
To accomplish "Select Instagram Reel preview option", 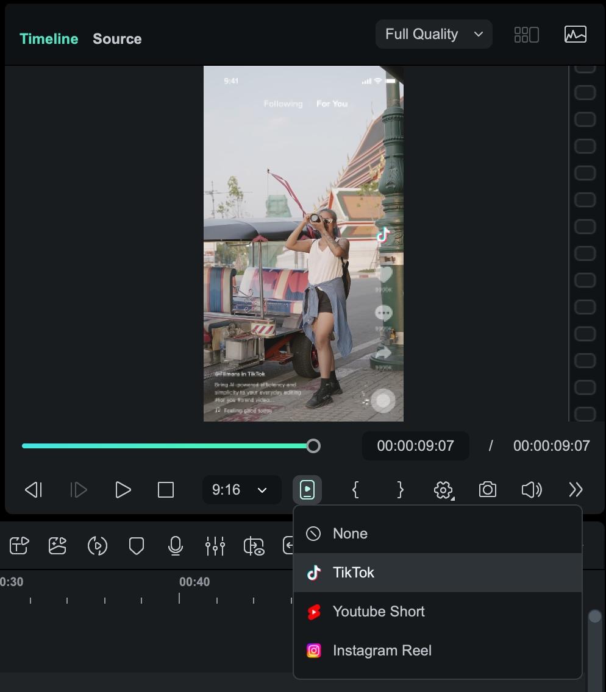I will pos(382,650).
